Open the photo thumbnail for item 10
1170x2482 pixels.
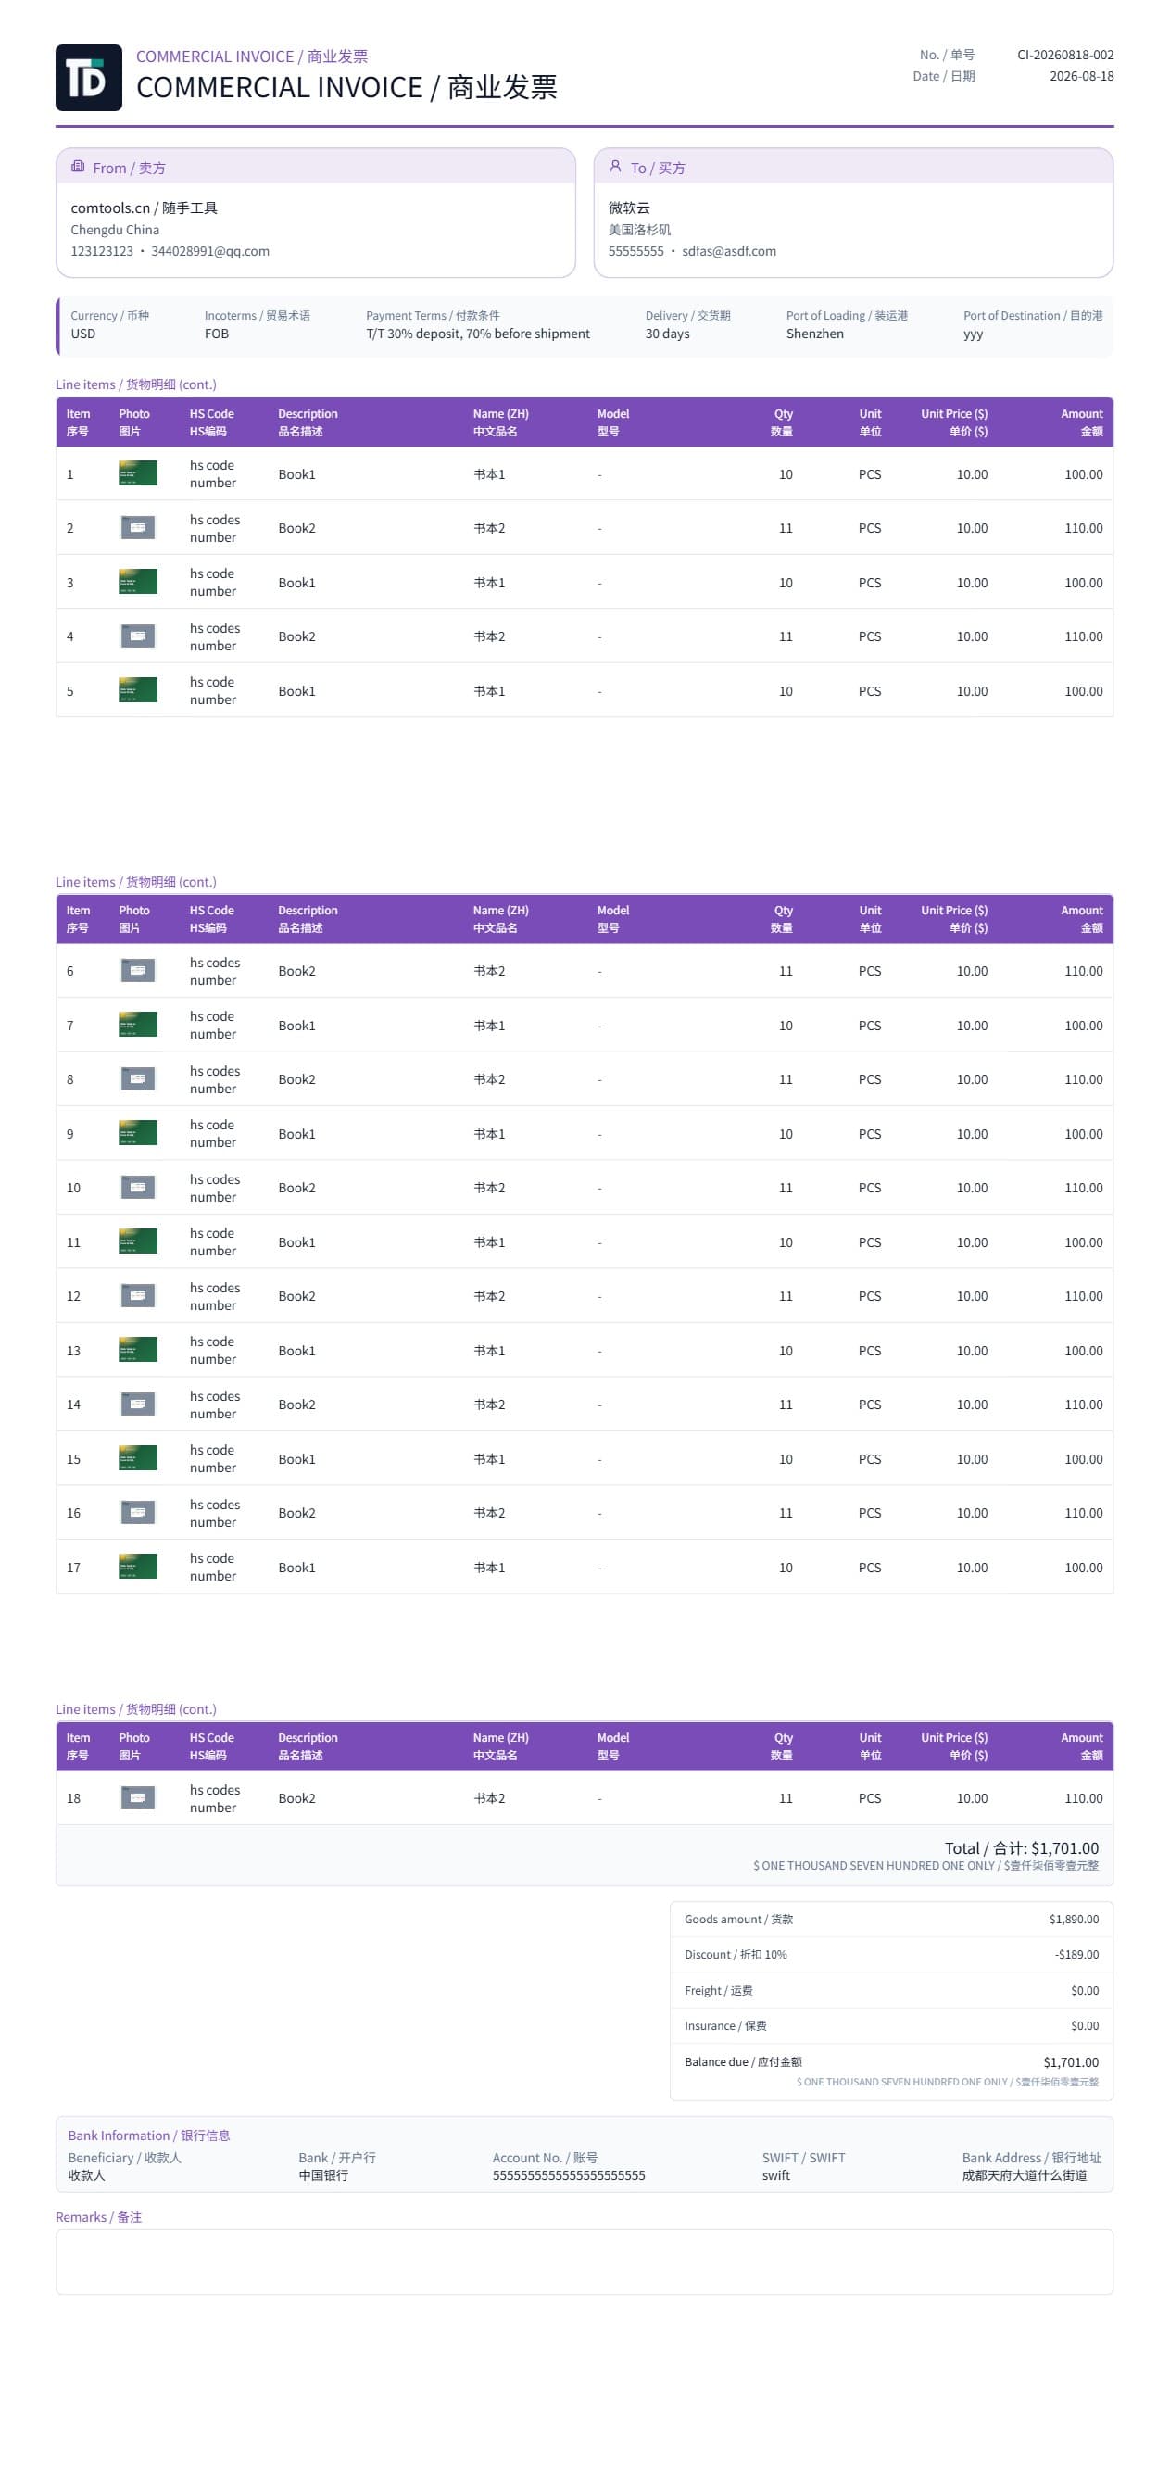pos(138,1187)
